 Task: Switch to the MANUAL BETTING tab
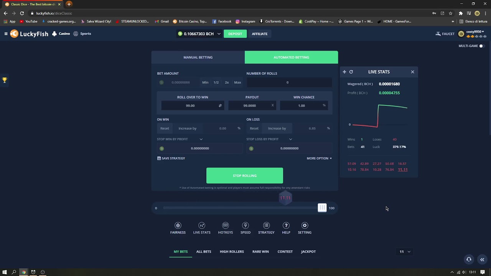point(198,57)
